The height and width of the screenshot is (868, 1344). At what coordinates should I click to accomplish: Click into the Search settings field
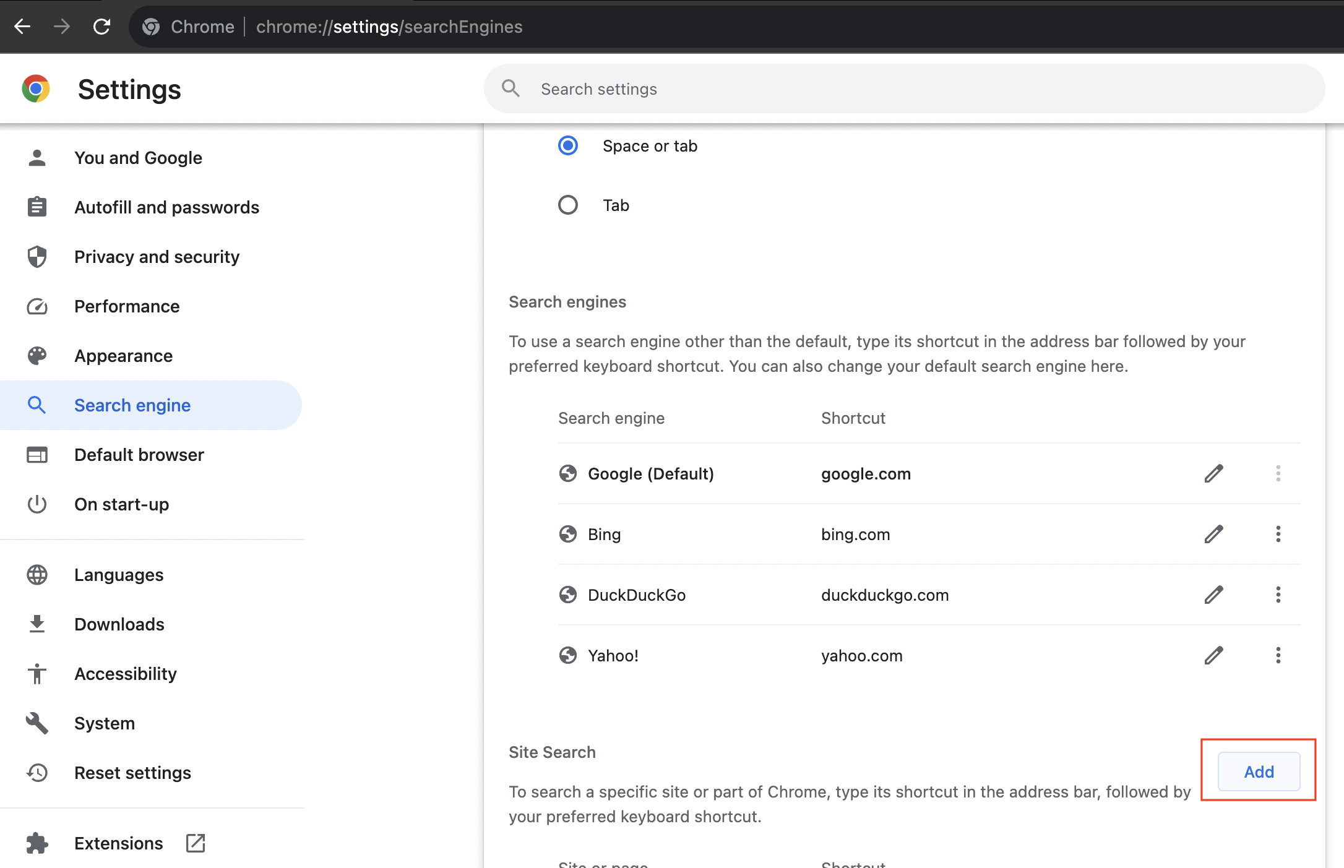coord(903,89)
